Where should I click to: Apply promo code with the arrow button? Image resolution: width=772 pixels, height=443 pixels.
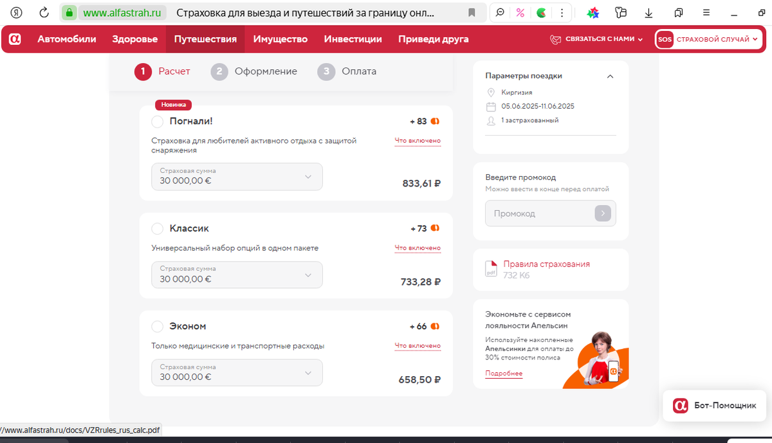click(603, 213)
